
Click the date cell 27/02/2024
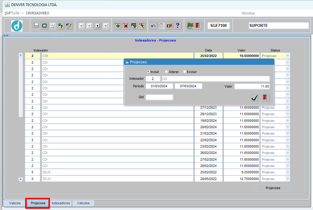click(208, 159)
